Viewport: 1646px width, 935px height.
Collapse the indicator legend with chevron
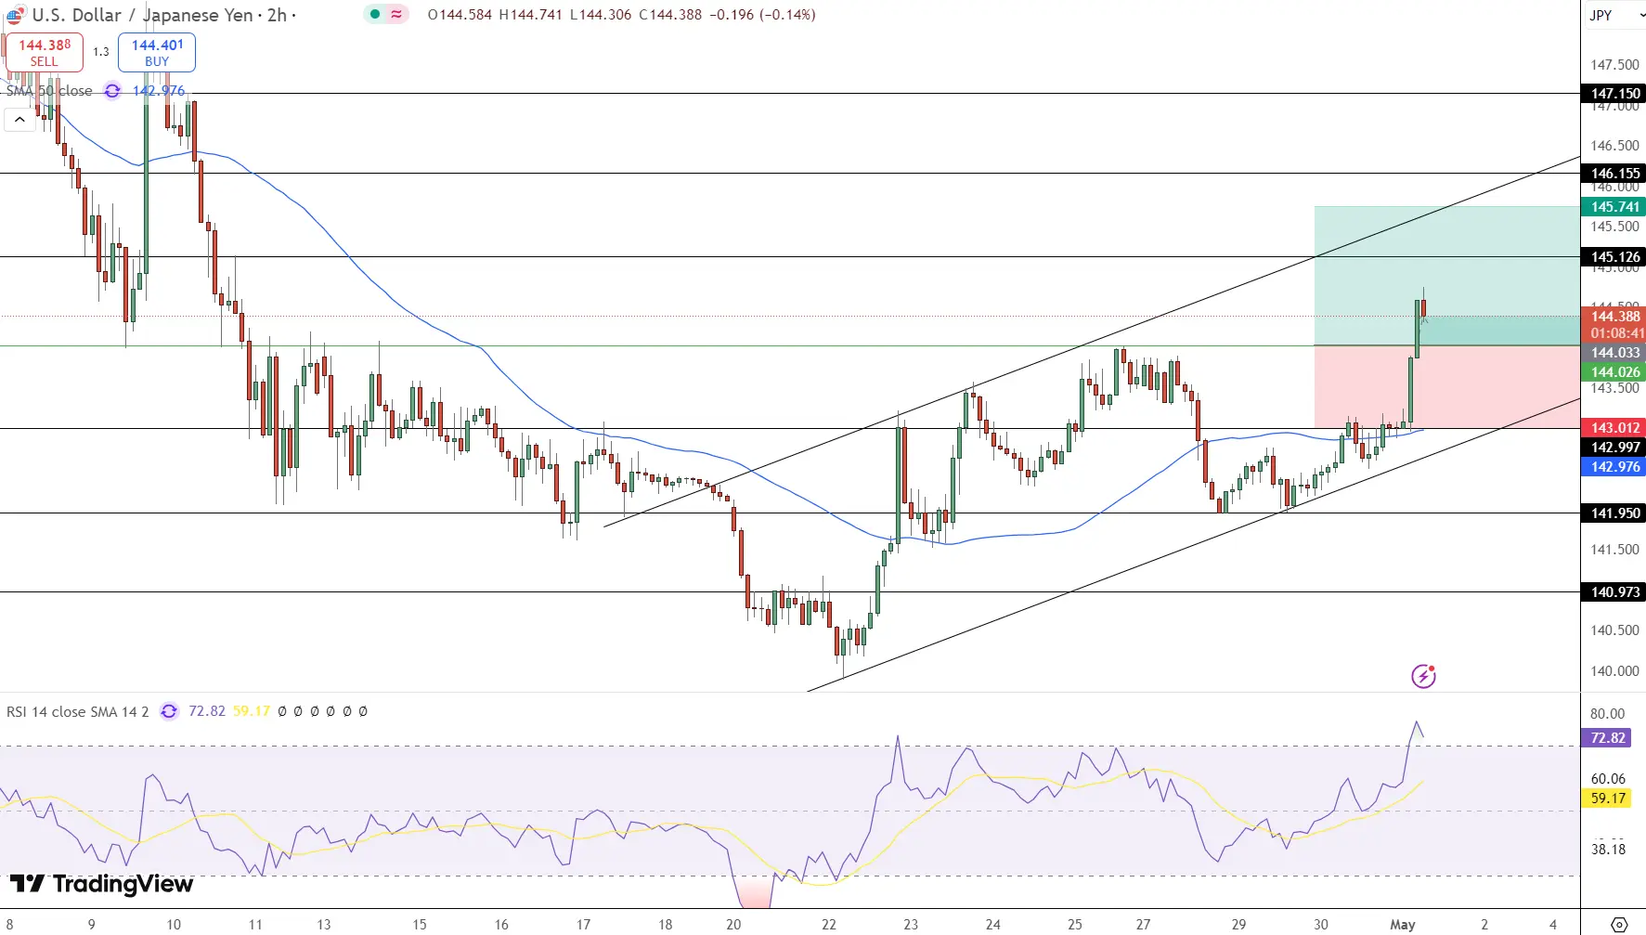pos(19,120)
